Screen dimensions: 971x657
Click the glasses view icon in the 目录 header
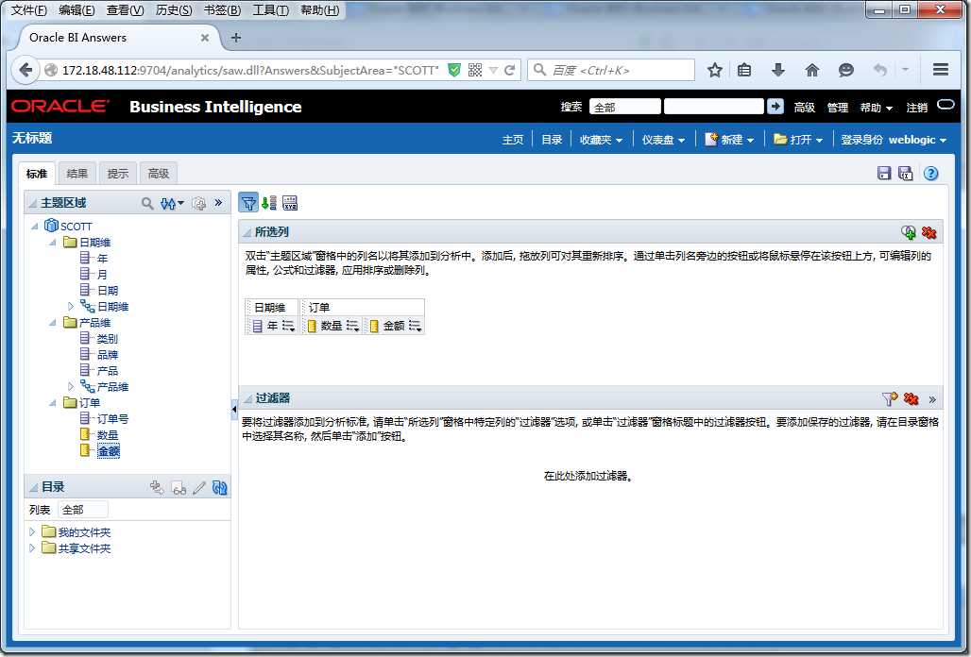[179, 488]
